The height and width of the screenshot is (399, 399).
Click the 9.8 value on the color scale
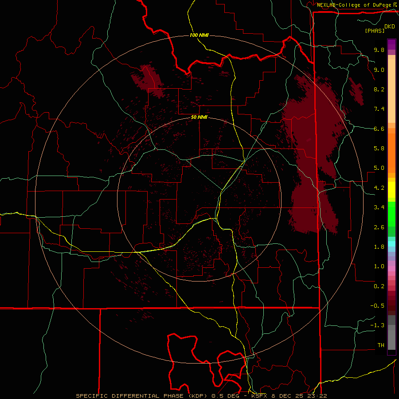379,50
